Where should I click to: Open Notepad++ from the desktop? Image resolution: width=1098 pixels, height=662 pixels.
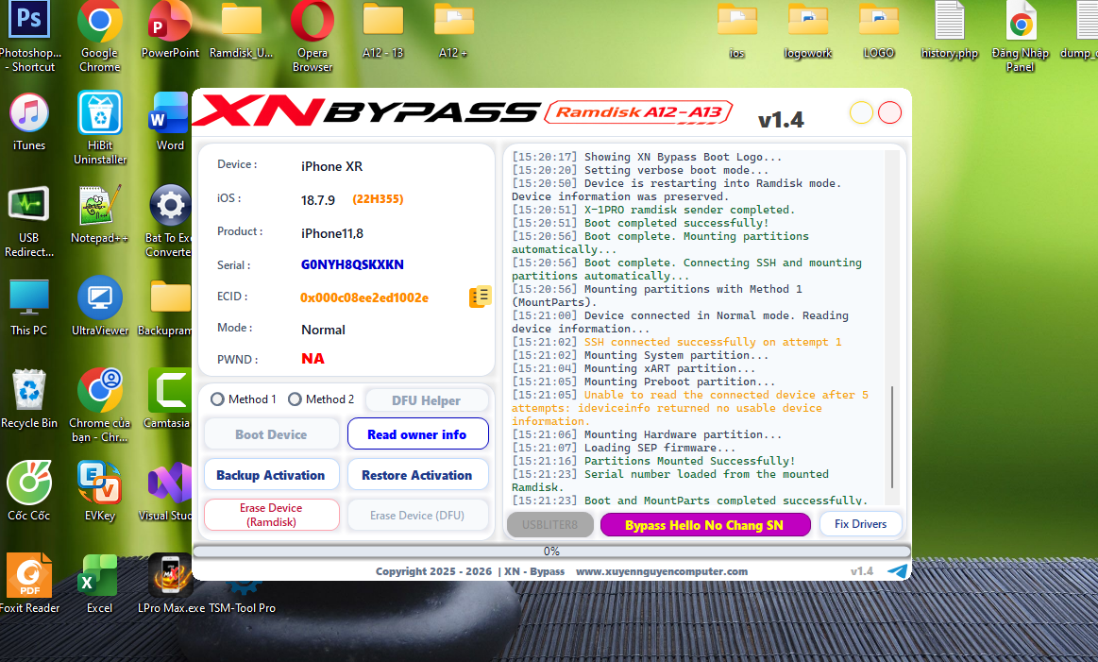pos(99,214)
